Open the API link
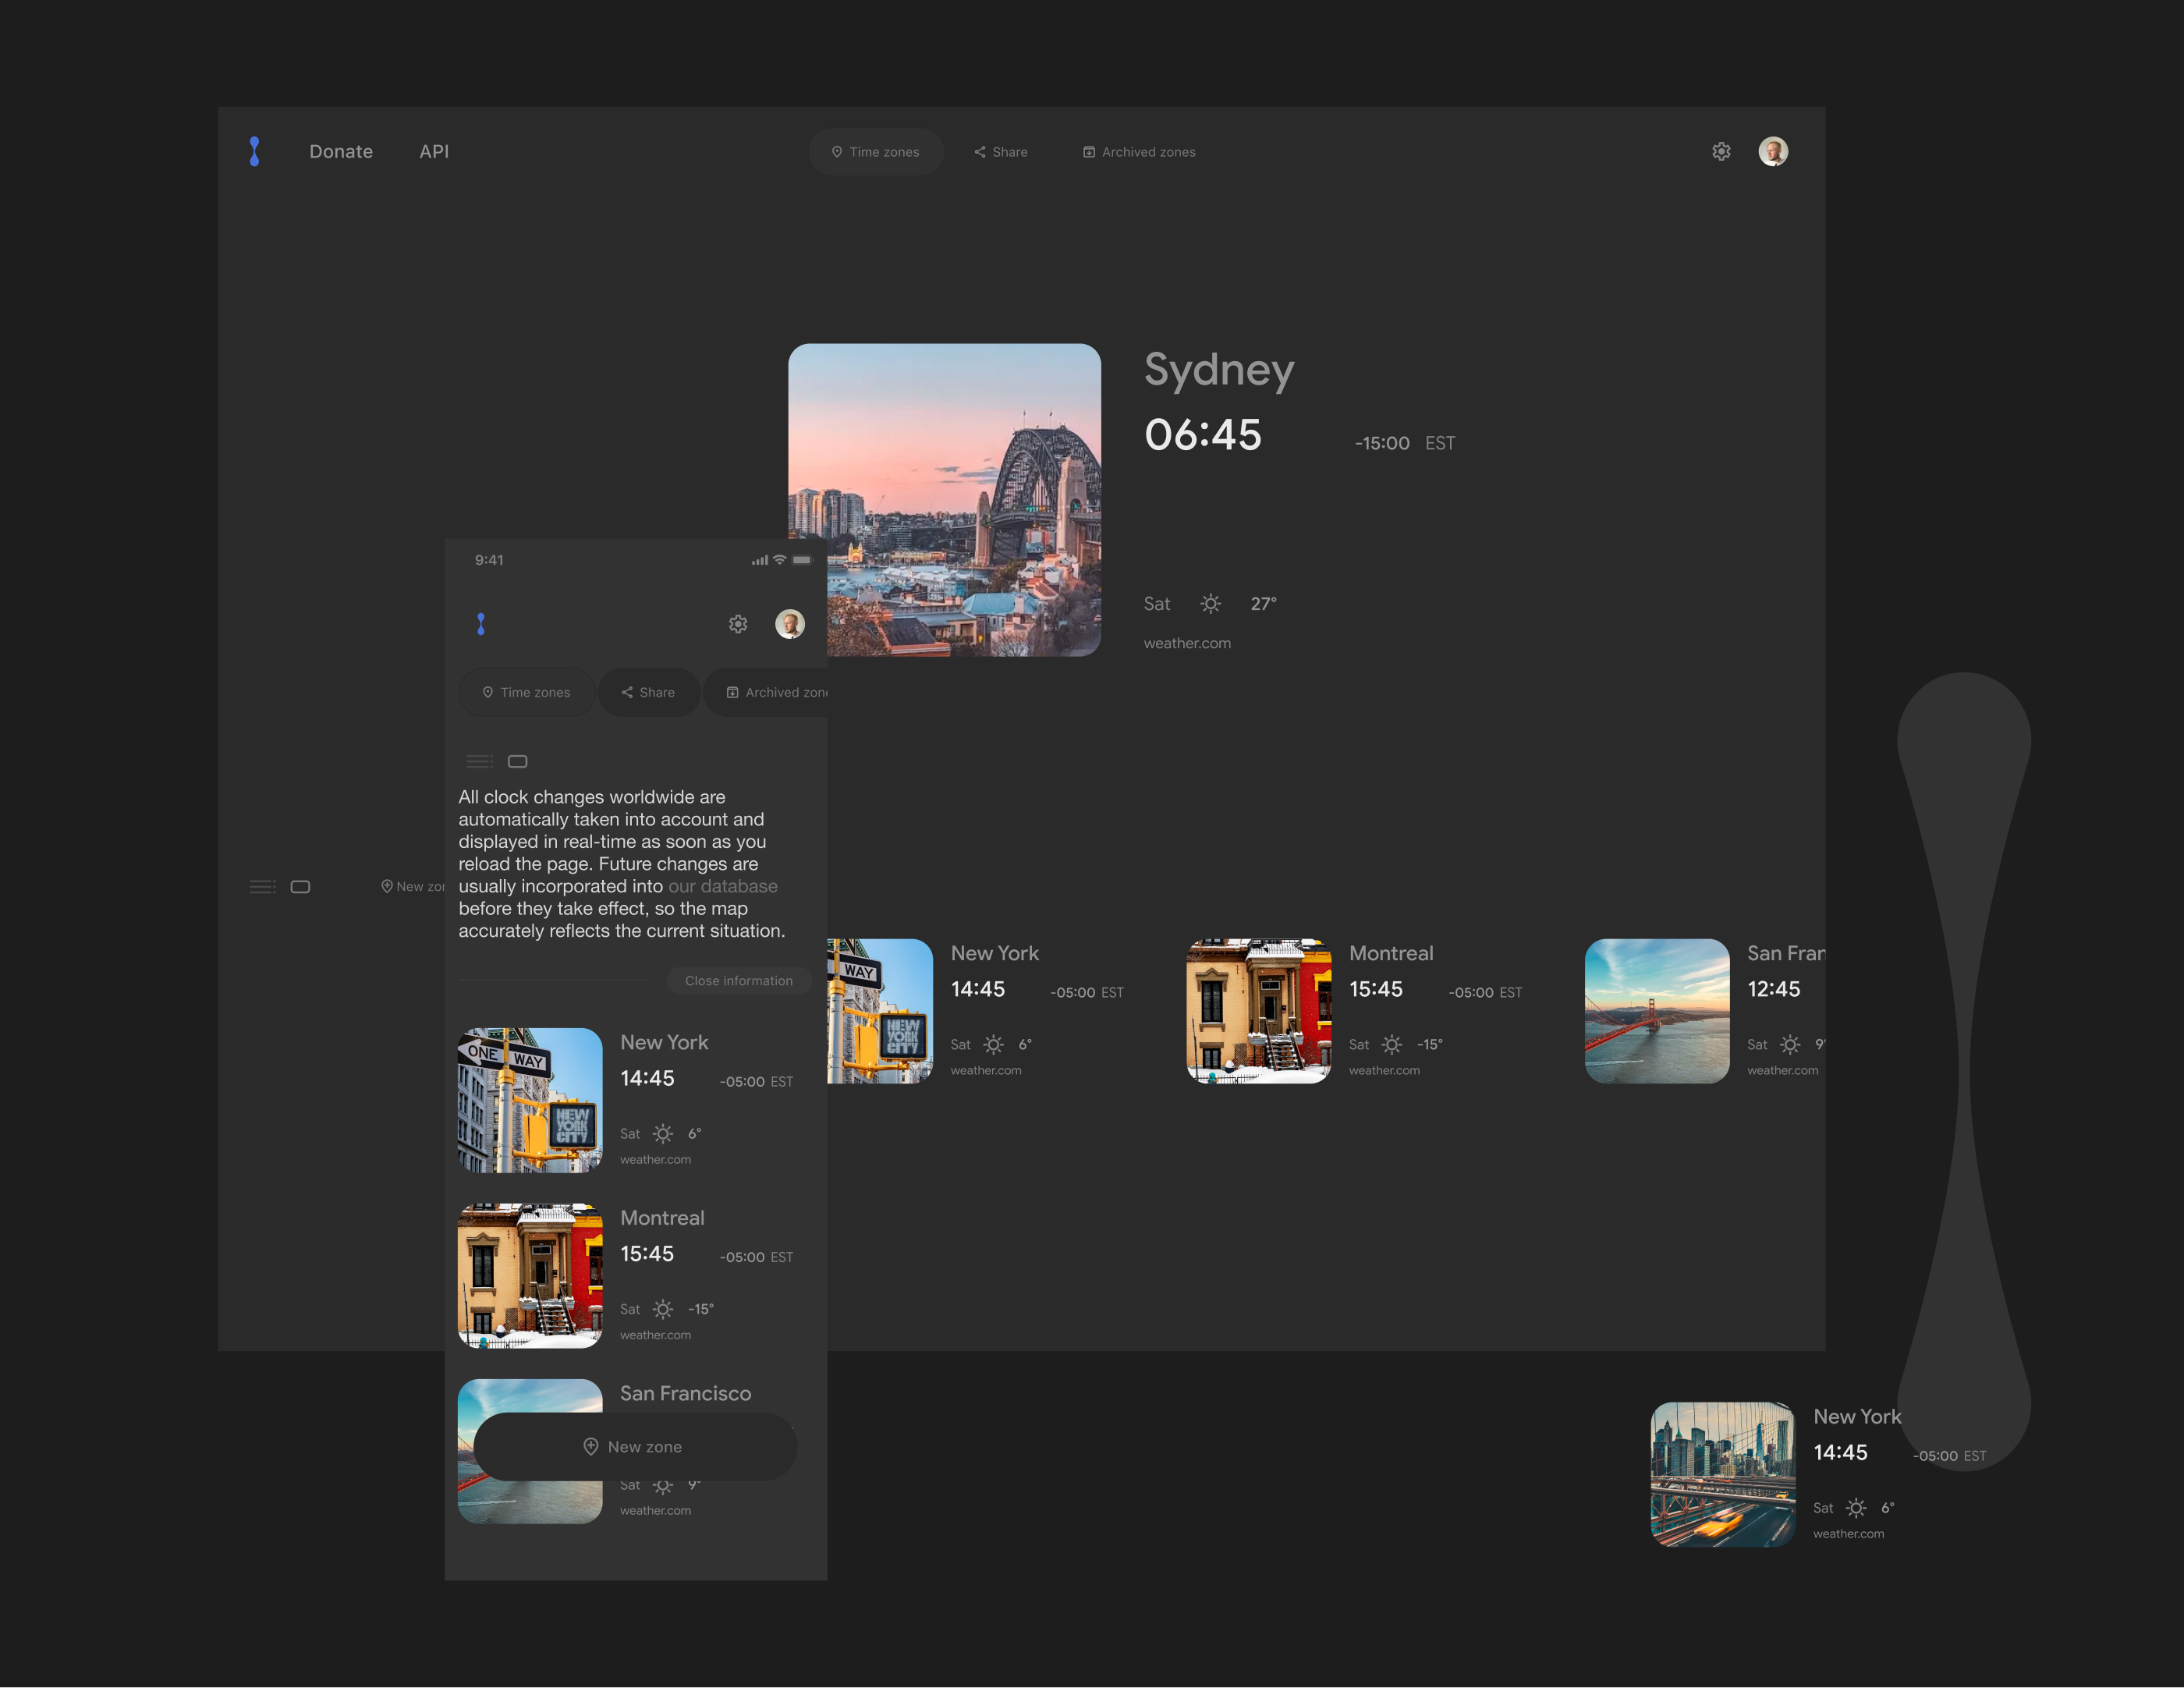This screenshot has width=2184, height=1688. point(434,151)
